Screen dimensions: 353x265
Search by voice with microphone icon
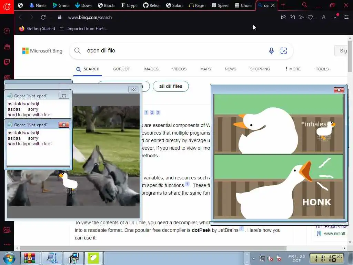272,51
